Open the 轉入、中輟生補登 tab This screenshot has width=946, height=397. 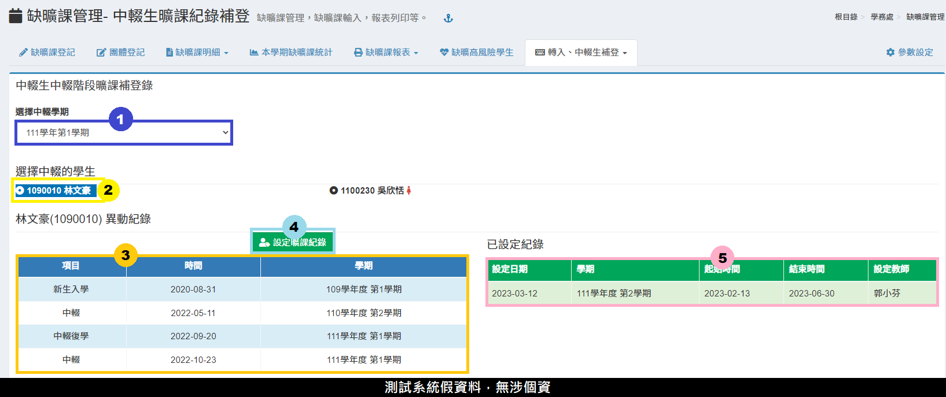point(581,53)
